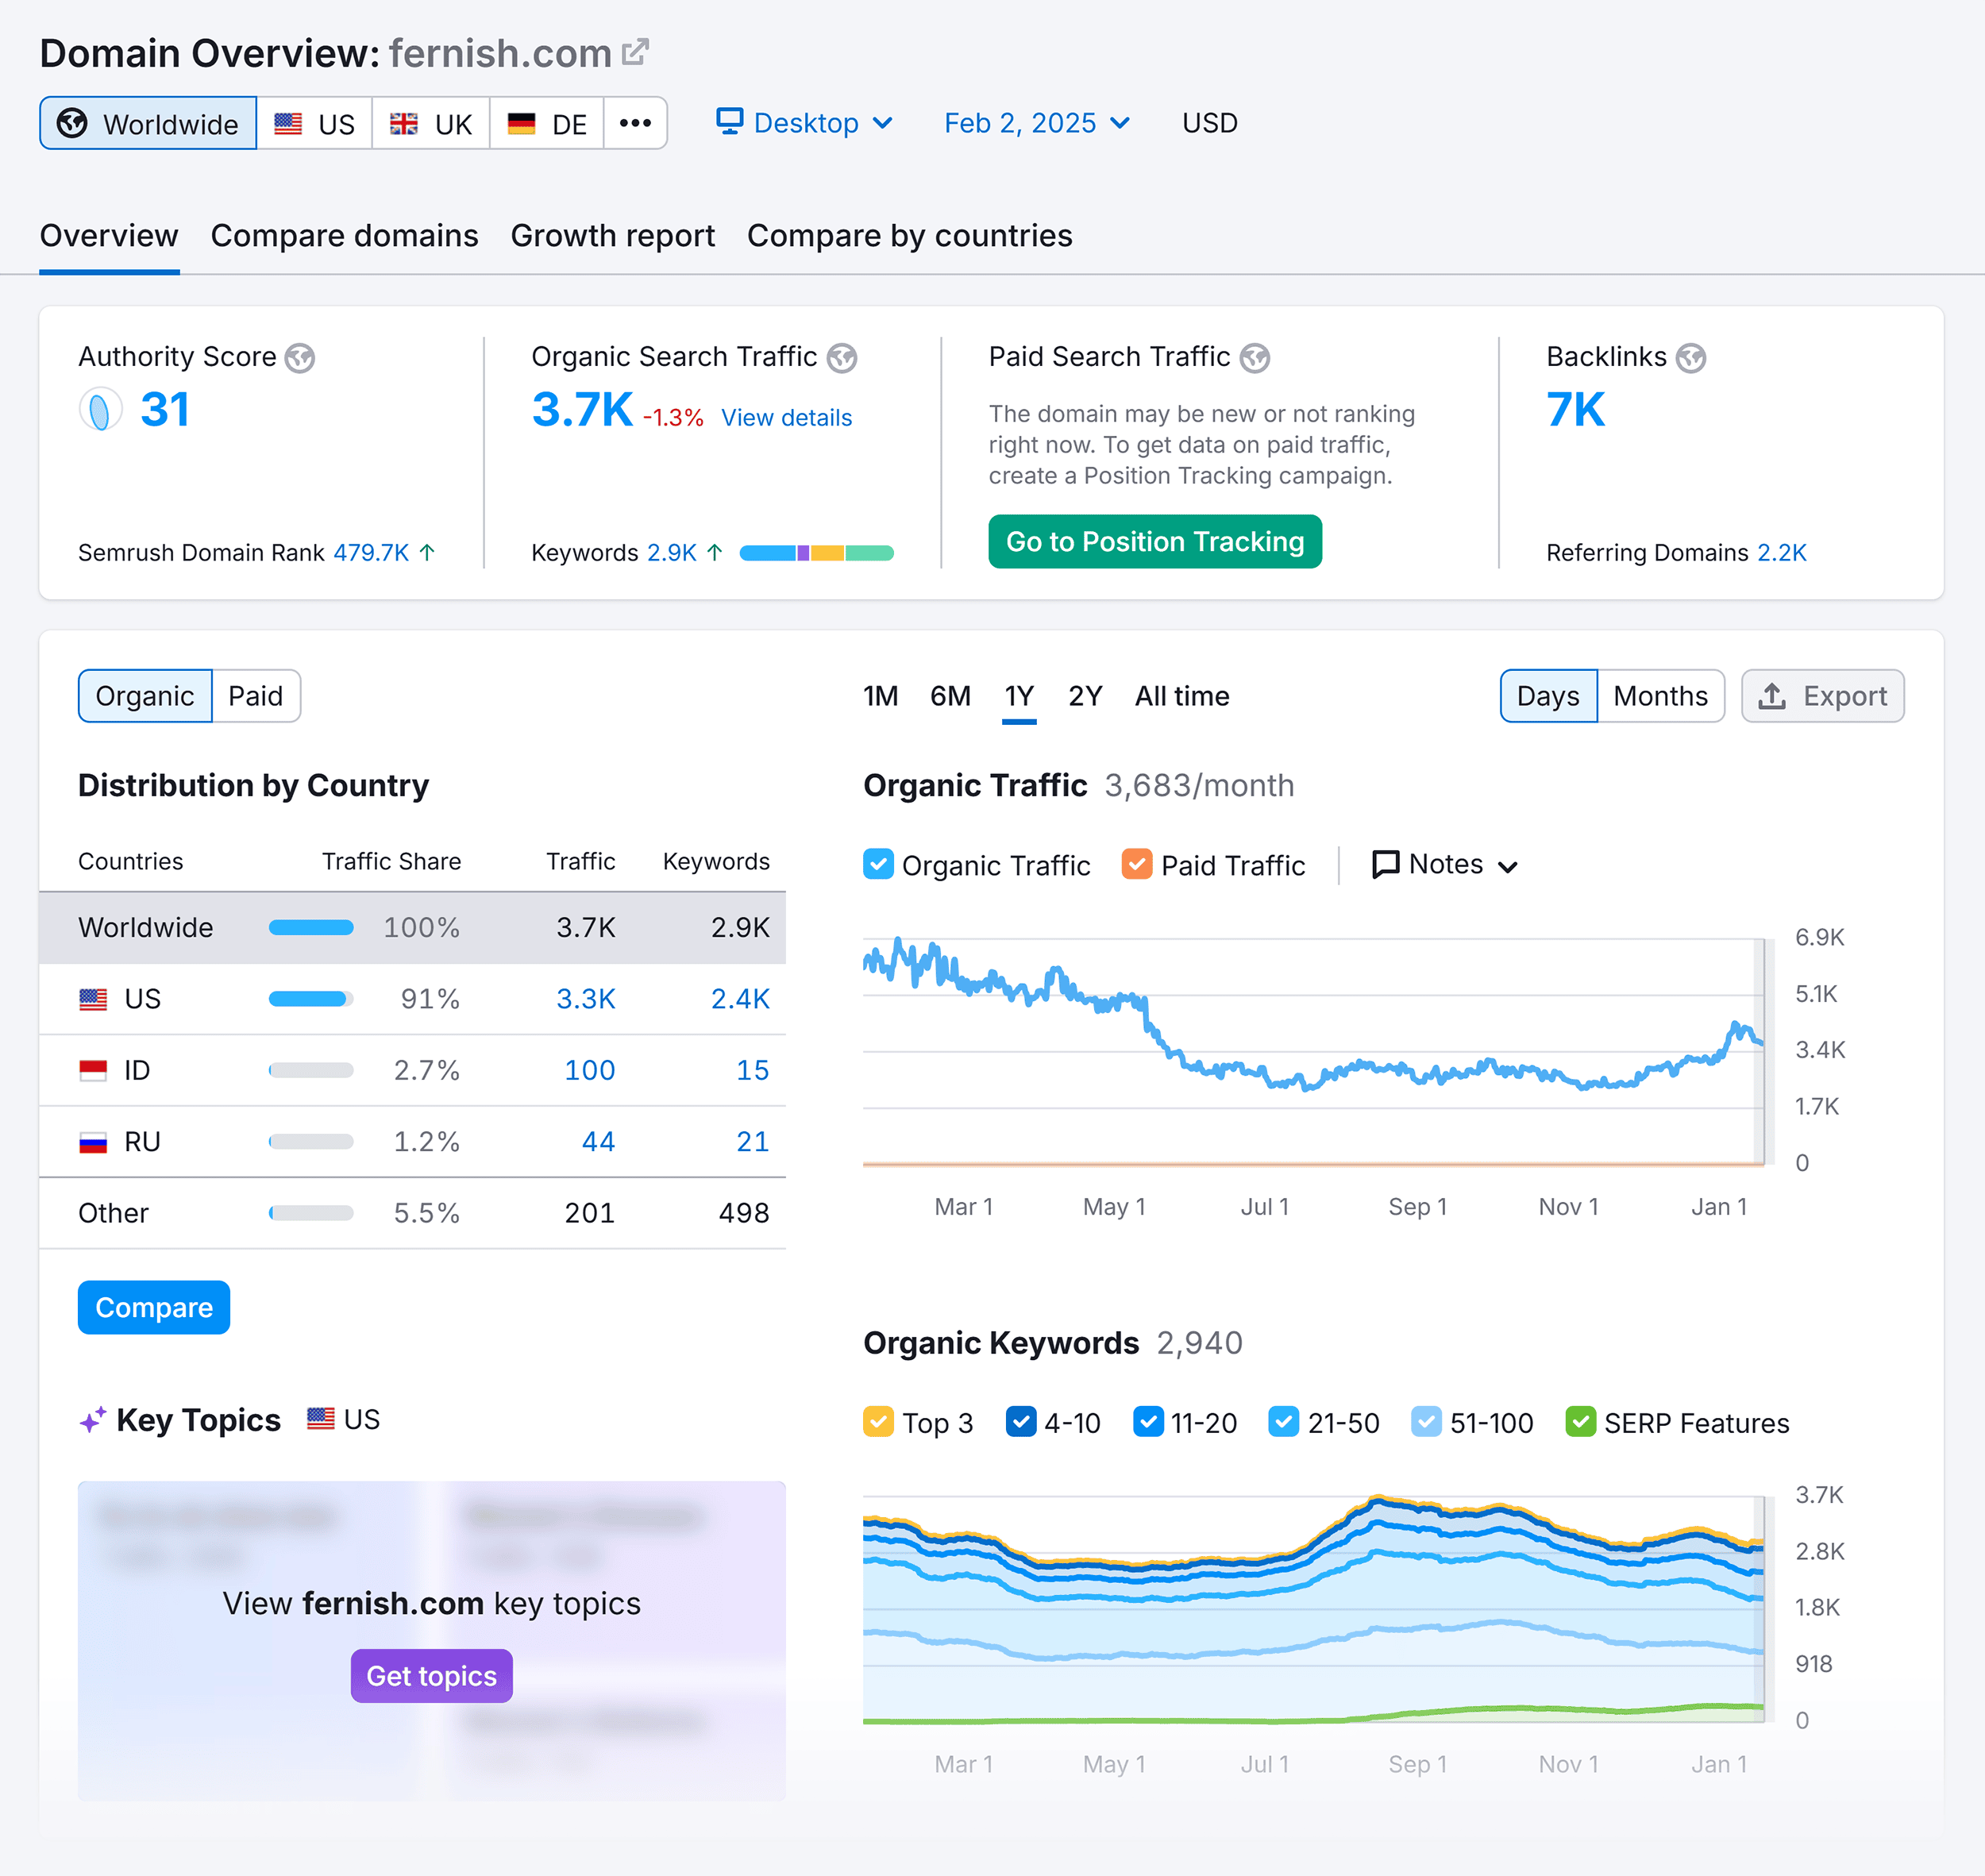Open more countries ellipsis menu

pyautogui.click(x=635, y=123)
